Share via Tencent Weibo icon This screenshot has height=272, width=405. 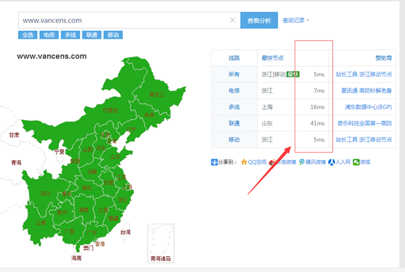[x=302, y=162]
